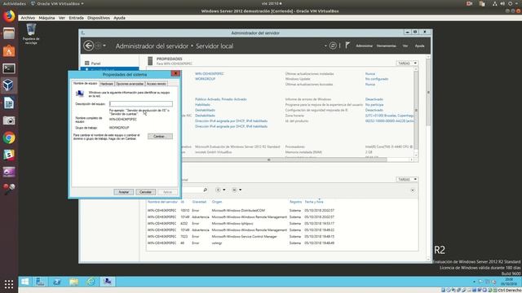522x293 pixels.
Task: Close the Propiedades del sistema dialog
Action: point(175,73)
